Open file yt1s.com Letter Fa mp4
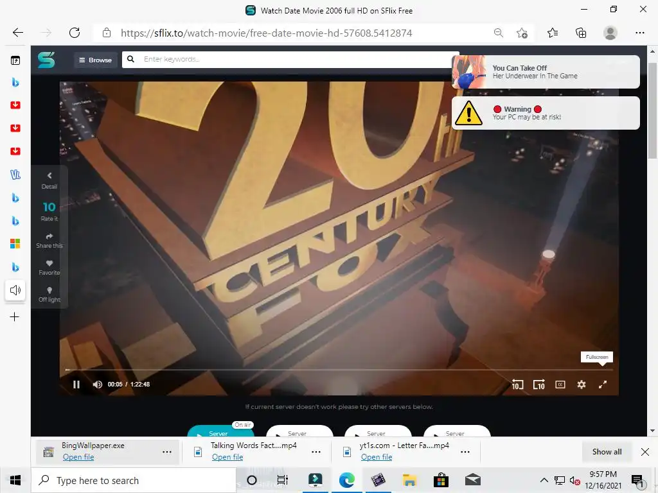Screen dimensions: 658x493 [377, 457]
